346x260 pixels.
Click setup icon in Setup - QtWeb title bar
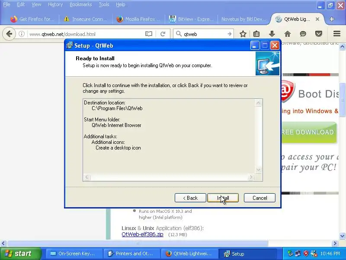pos(70,45)
